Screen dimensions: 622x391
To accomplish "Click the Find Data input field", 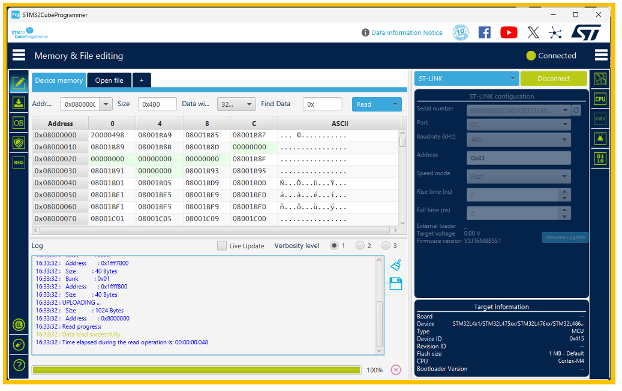I will (322, 104).
